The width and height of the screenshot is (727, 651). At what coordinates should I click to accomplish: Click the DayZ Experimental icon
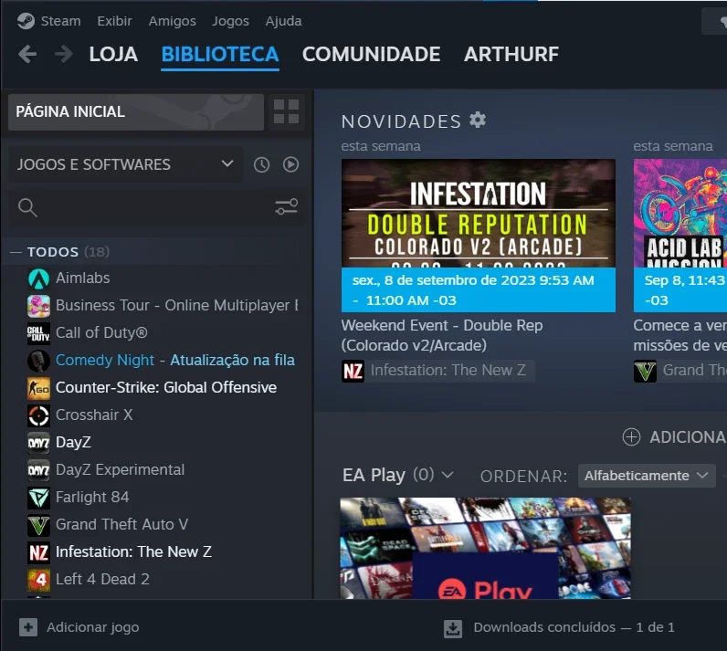tap(38, 470)
